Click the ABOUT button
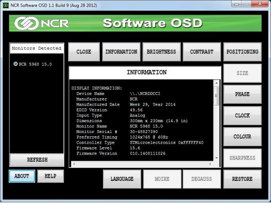This screenshot has height=203, width=271. (x=22, y=176)
